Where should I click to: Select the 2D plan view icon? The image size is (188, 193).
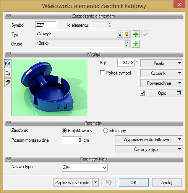point(8,73)
